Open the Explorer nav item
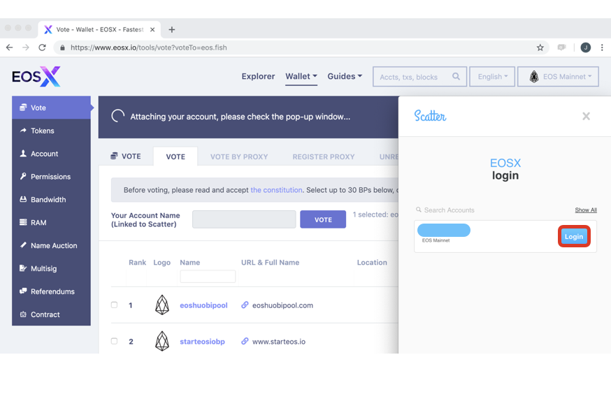 [258, 76]
